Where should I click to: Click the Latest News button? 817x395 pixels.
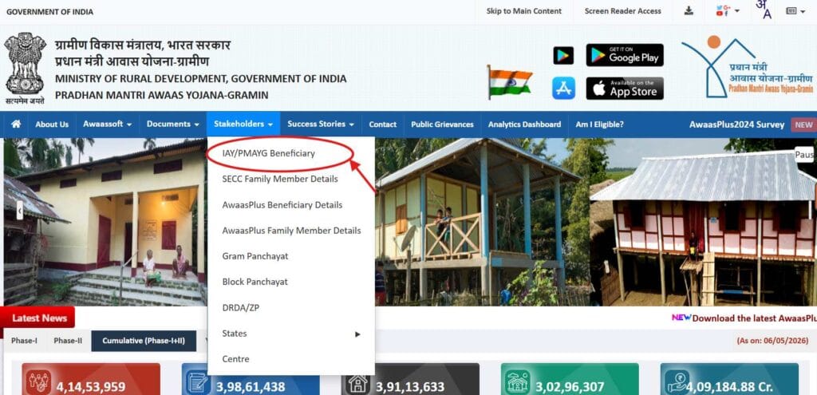pos(38,318)
